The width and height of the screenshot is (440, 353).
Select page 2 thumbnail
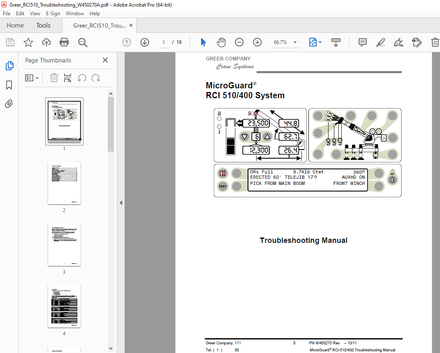click(64, 183)
